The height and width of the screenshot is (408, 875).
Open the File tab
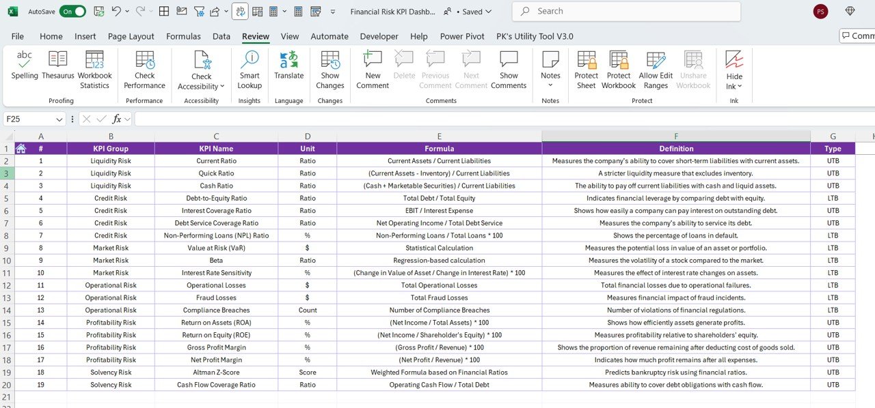18,36
